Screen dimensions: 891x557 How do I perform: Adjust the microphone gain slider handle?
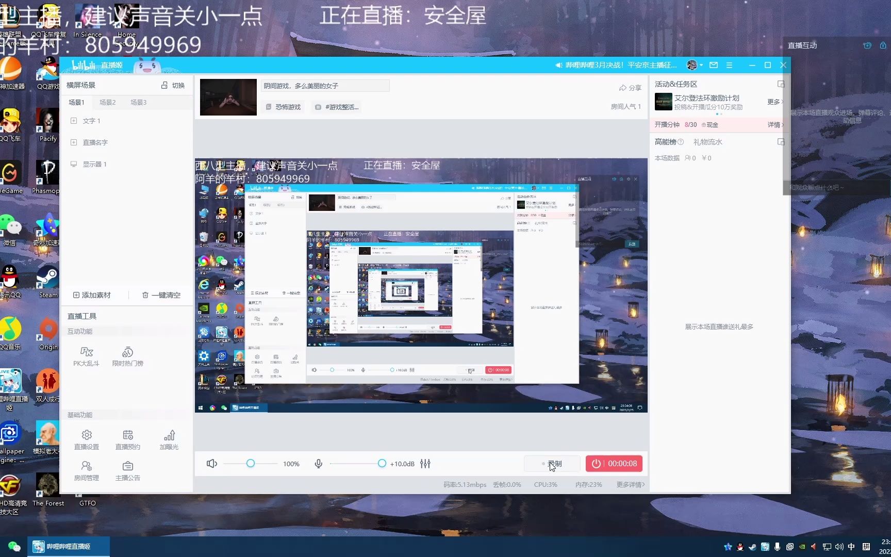point(382,464)
